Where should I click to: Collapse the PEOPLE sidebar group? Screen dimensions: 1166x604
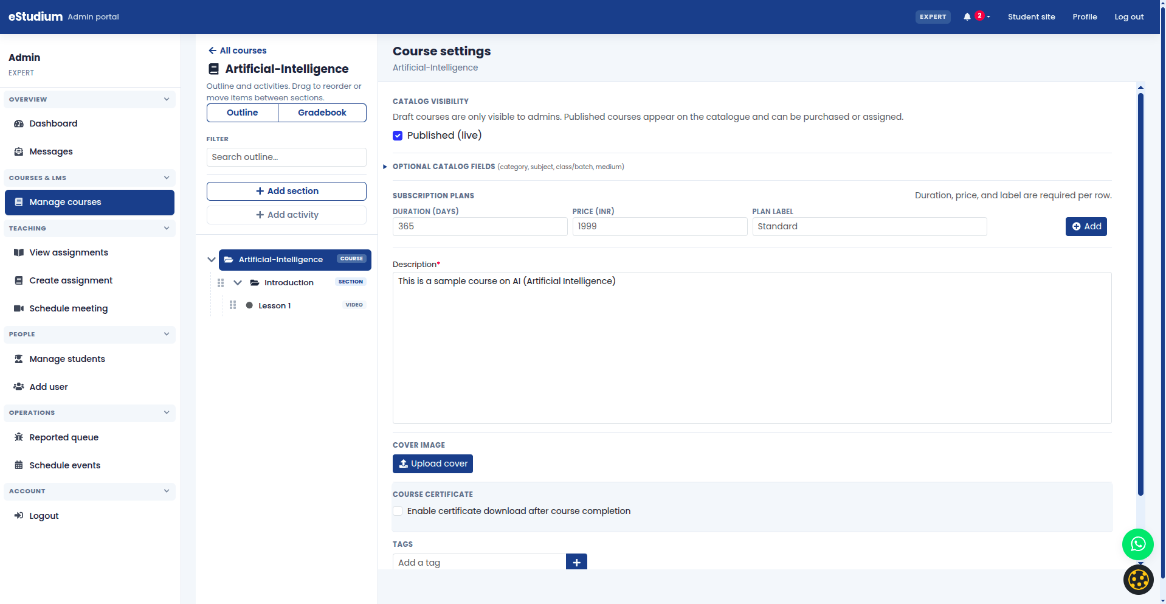(89, 334)
